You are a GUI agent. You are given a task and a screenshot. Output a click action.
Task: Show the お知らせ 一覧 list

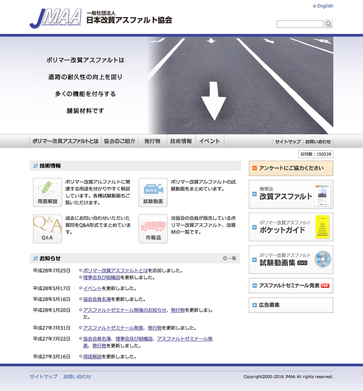pos(230,258)
